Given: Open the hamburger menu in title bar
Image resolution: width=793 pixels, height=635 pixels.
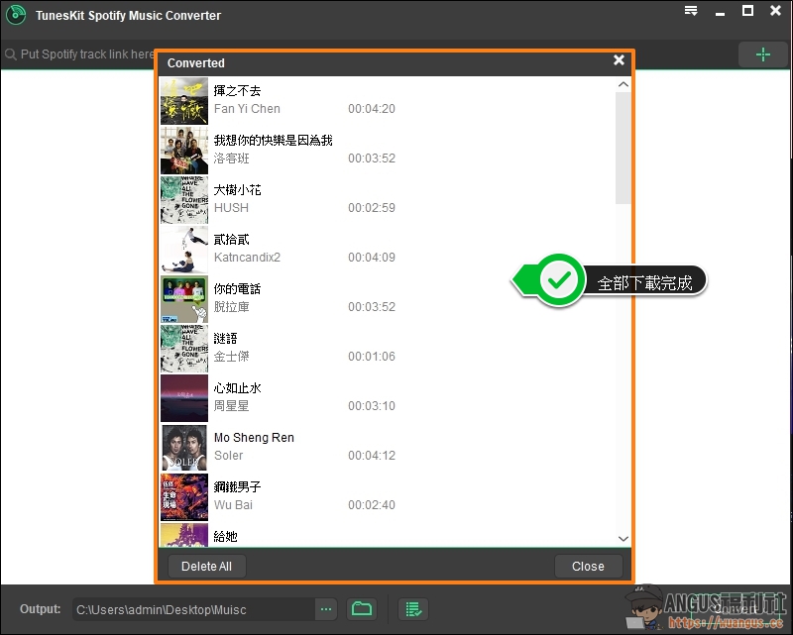Looking at the screenshot, I should tap(691, 12).
